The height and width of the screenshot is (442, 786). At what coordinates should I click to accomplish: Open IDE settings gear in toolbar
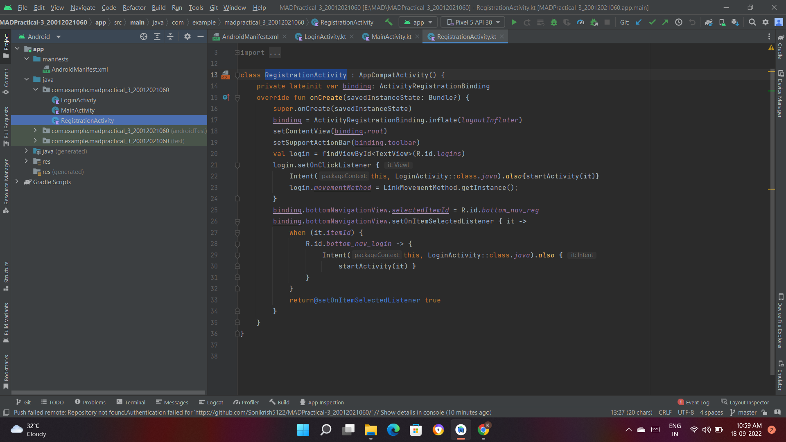tap(766, 23)
